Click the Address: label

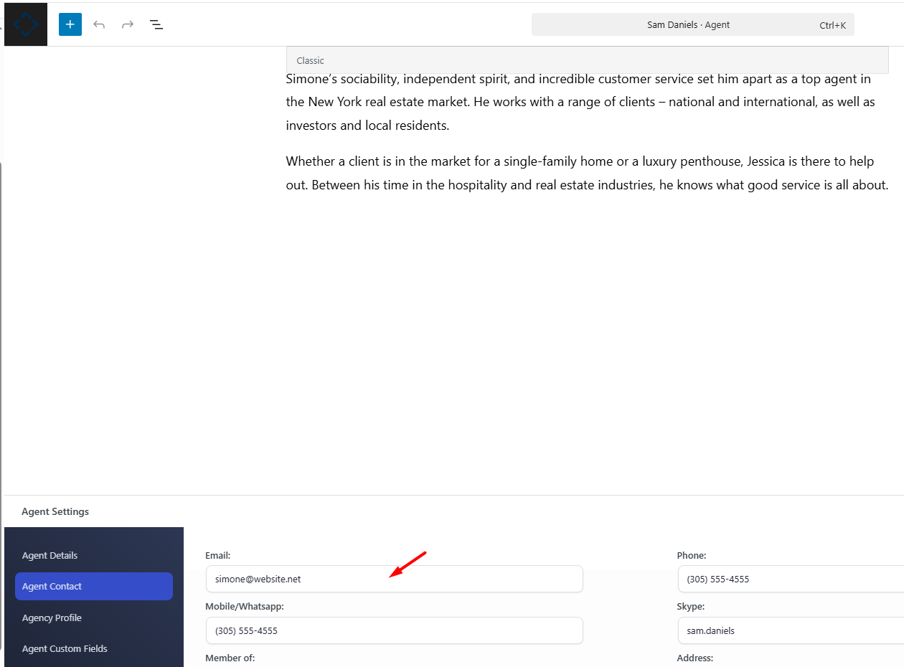695,658
